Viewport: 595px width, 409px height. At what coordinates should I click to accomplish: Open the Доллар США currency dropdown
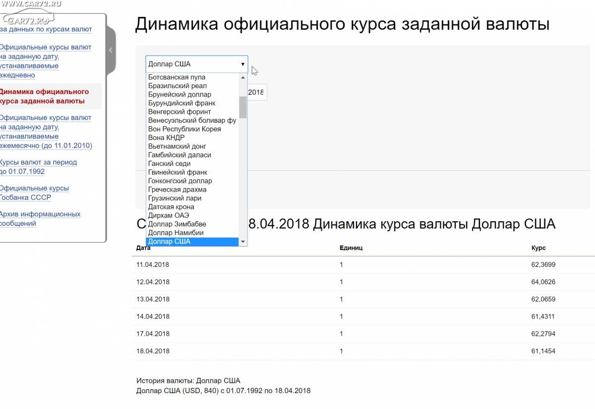(x=196, y=64)
